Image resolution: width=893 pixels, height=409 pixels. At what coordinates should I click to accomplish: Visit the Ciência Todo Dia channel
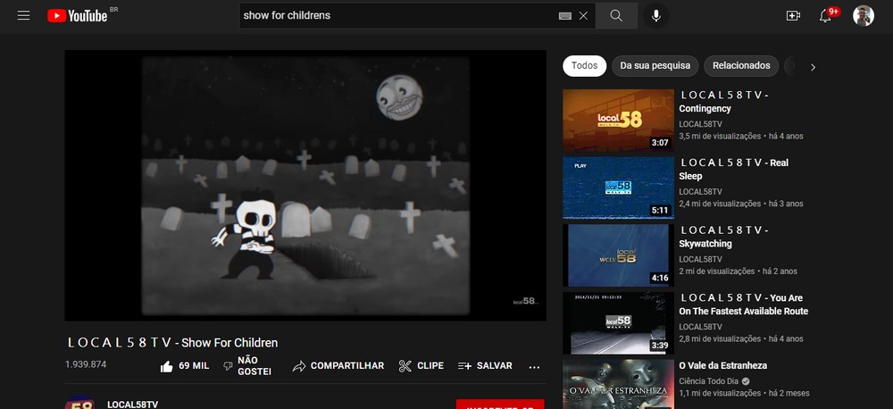[x=710, y=381]
